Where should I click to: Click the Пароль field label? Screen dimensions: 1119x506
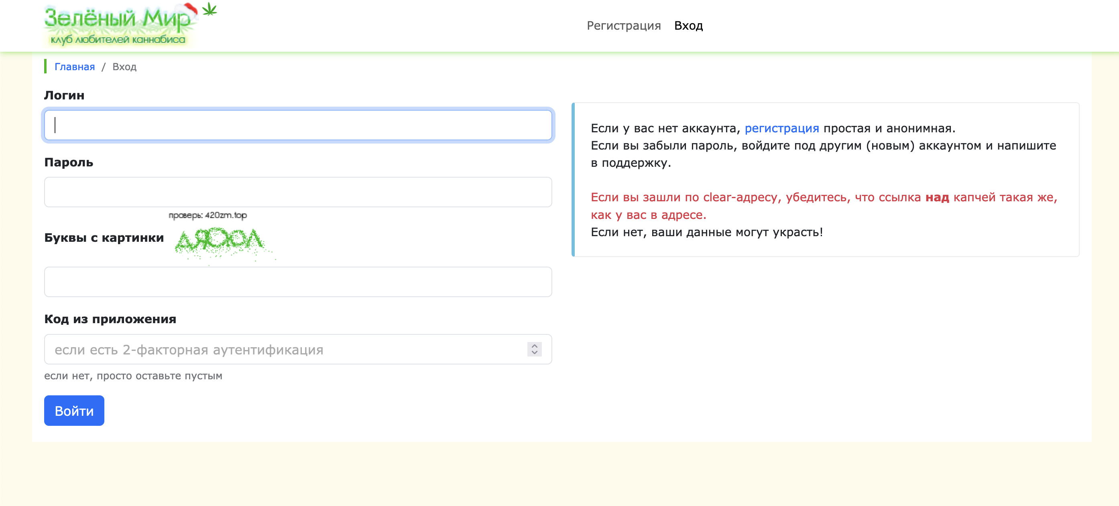coord(69,162)
